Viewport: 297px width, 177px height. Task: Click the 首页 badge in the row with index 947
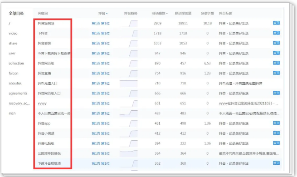pyautogui.click(x=276, y=53)
